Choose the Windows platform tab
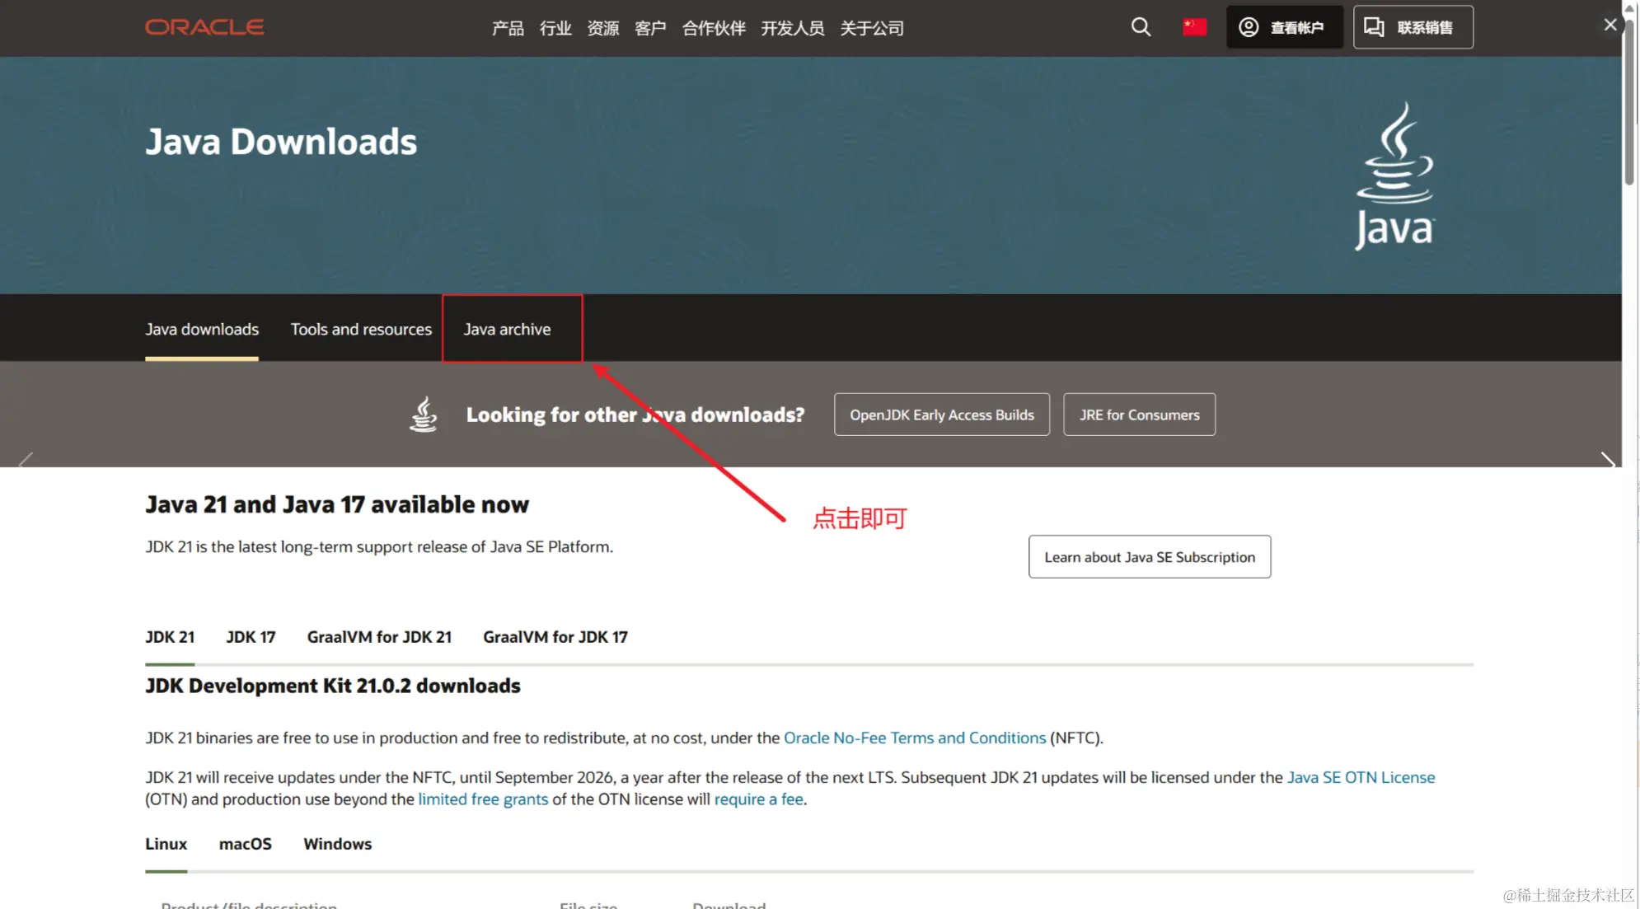This screenshot has width=1640, height=909. (x=337, y=844)
